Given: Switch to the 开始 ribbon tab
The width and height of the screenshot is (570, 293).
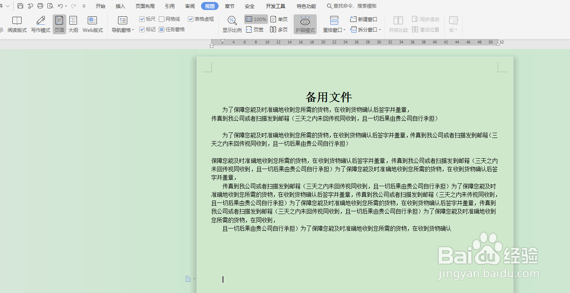Looking at the screenshot, I should (100, 6).
